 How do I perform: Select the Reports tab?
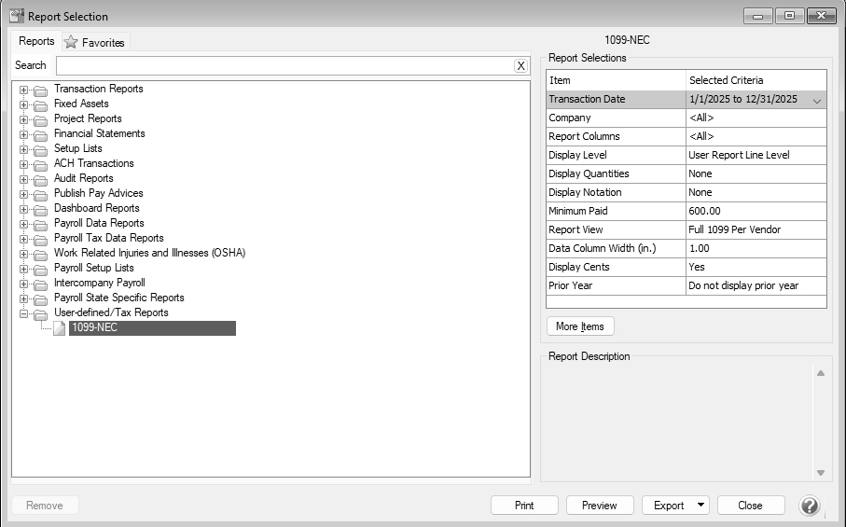[36, 41]
